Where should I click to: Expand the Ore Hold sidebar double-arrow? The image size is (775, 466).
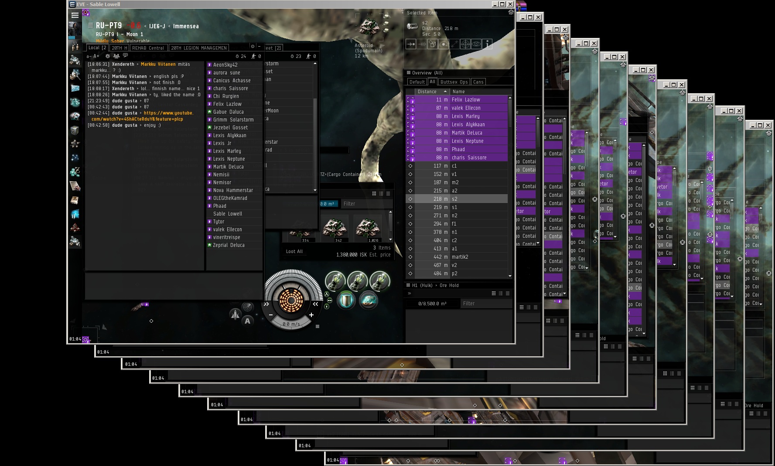point(410,294)
